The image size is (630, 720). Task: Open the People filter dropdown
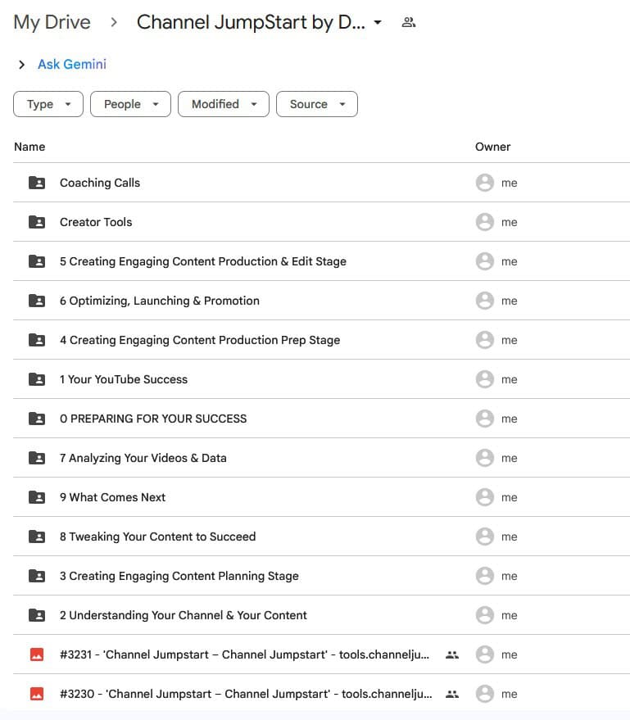coord(130,104)
